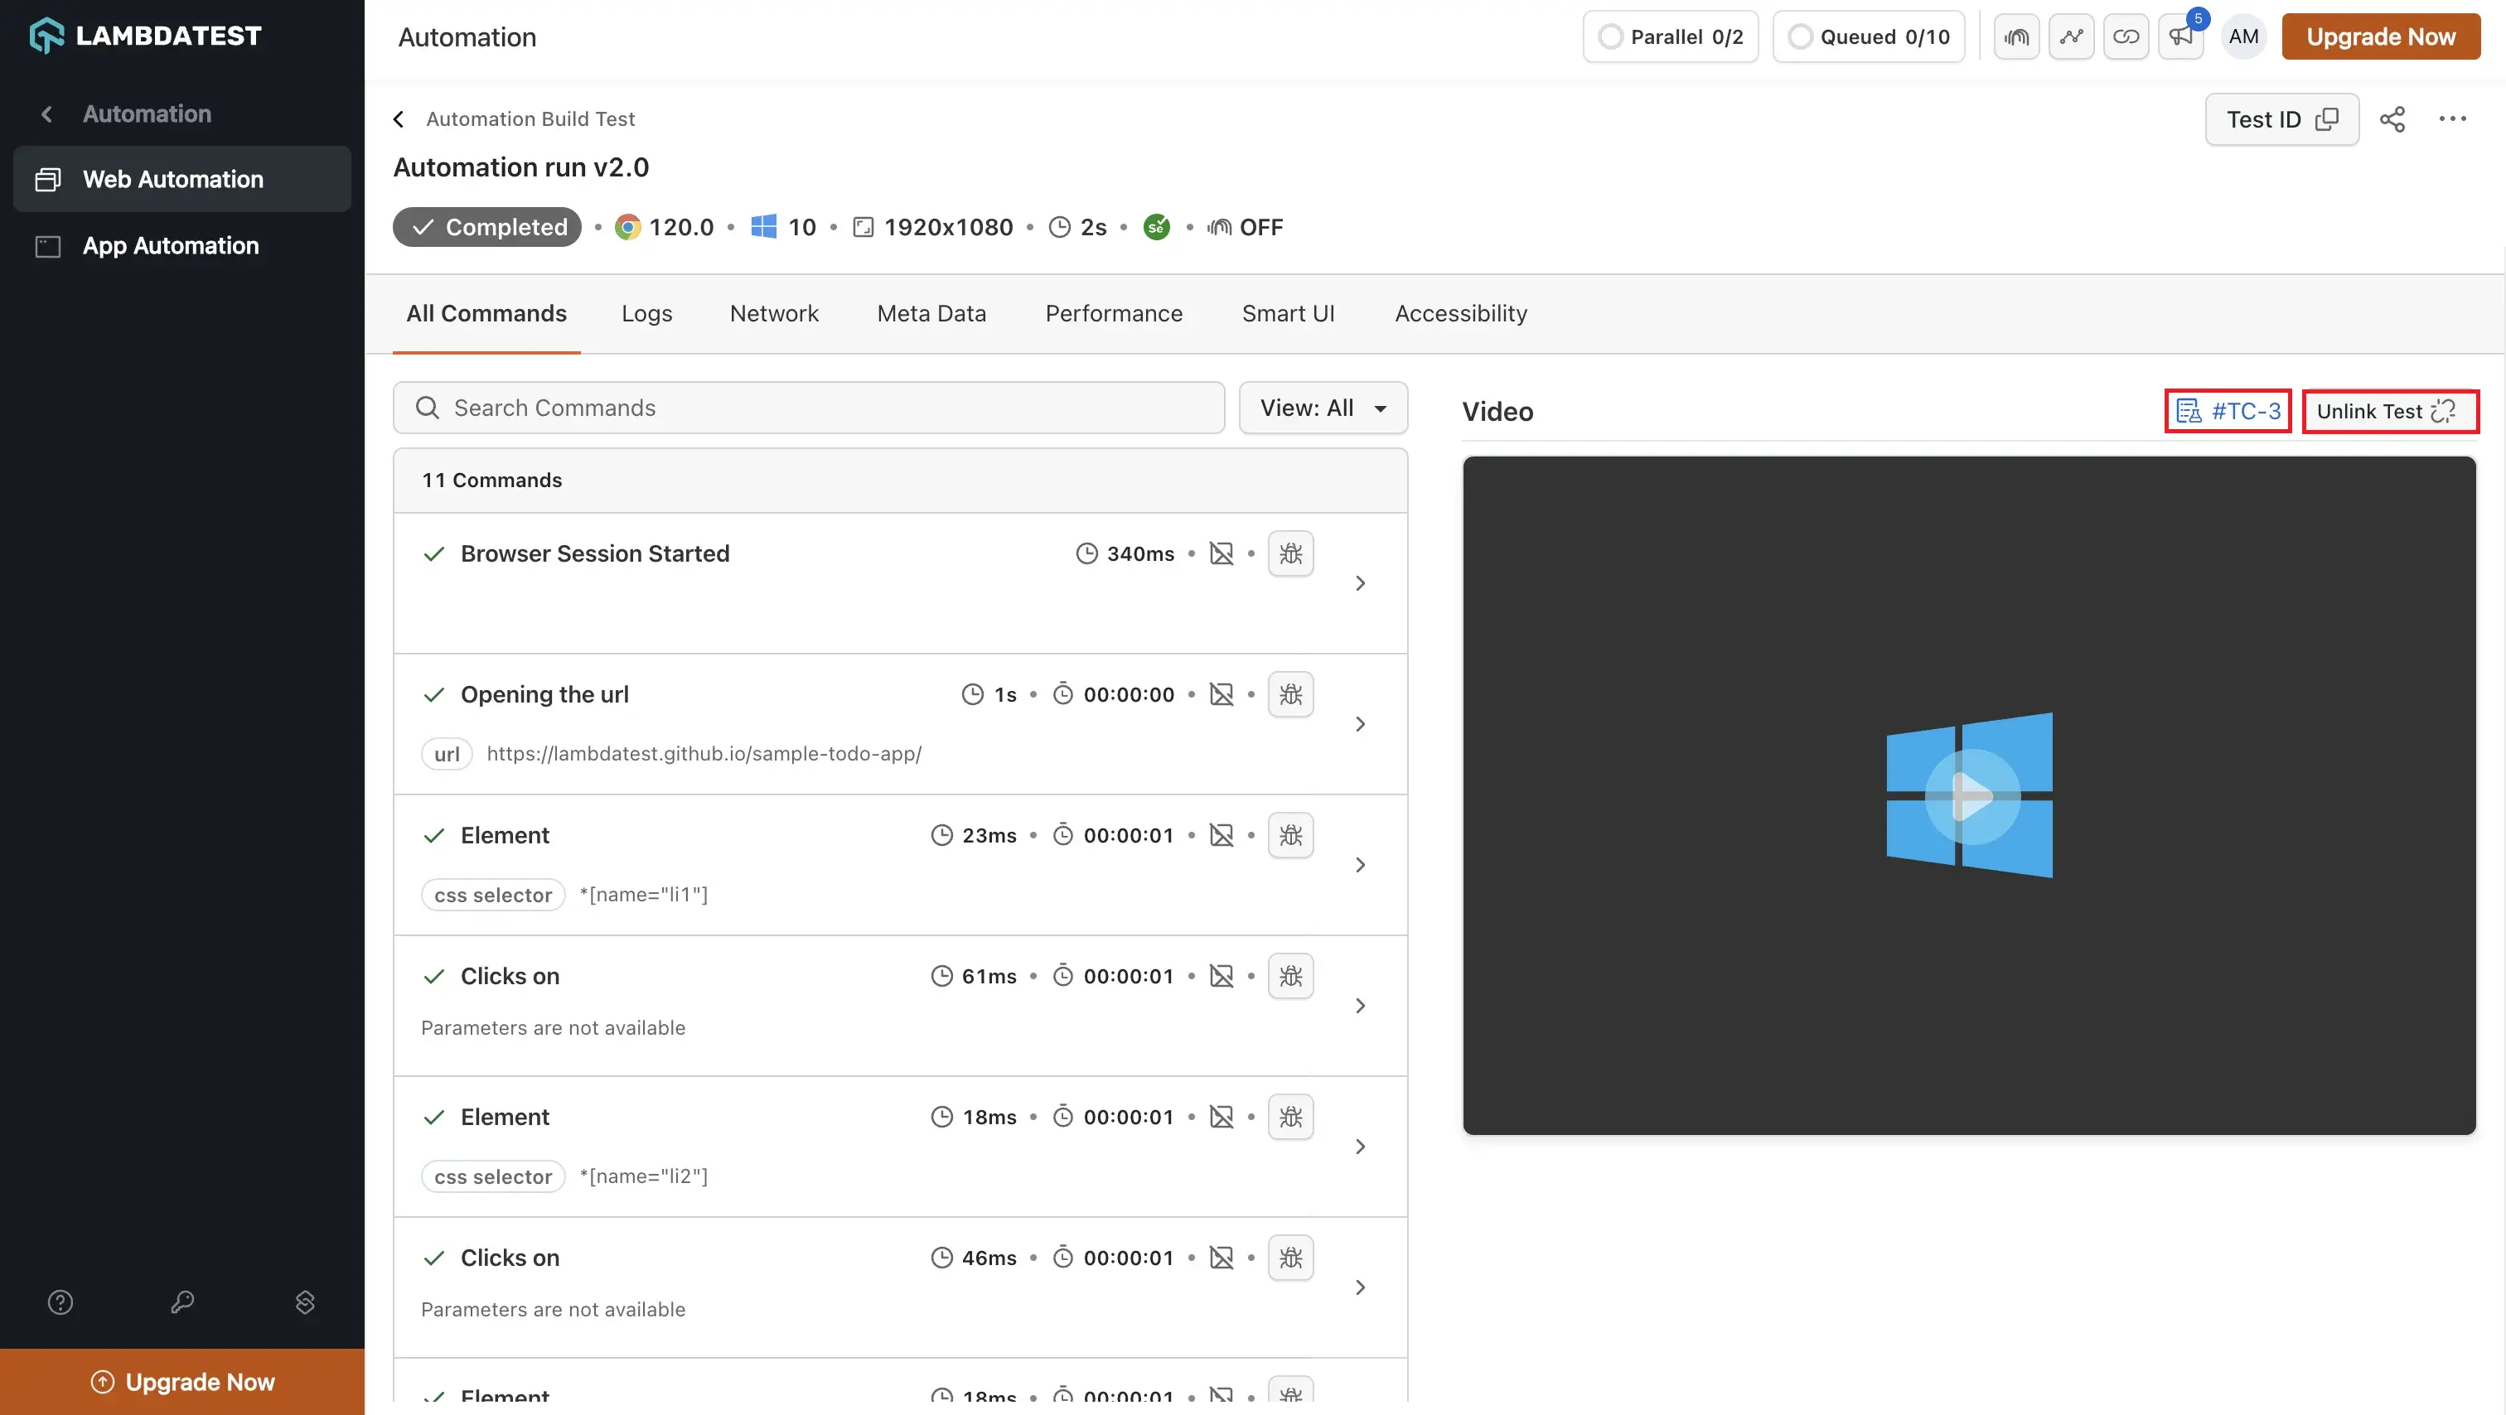The height and width of the screenshot is (1415, 2506).
Task: Click no-screenshot icon on Clicks on 61ms row
Action: click(x=1221, y=977)
